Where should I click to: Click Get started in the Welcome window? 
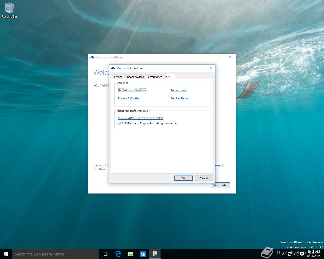[221, 185]
